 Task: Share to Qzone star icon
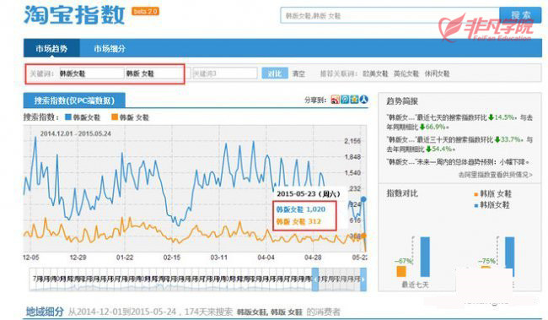click(354, 100)
